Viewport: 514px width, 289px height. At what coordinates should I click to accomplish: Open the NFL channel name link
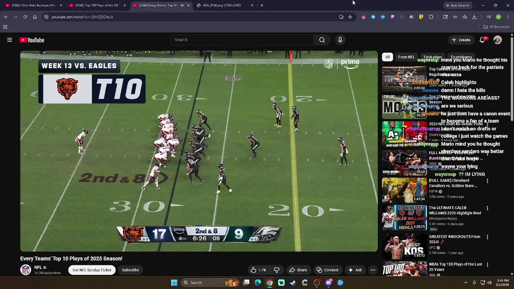point(38,267)
